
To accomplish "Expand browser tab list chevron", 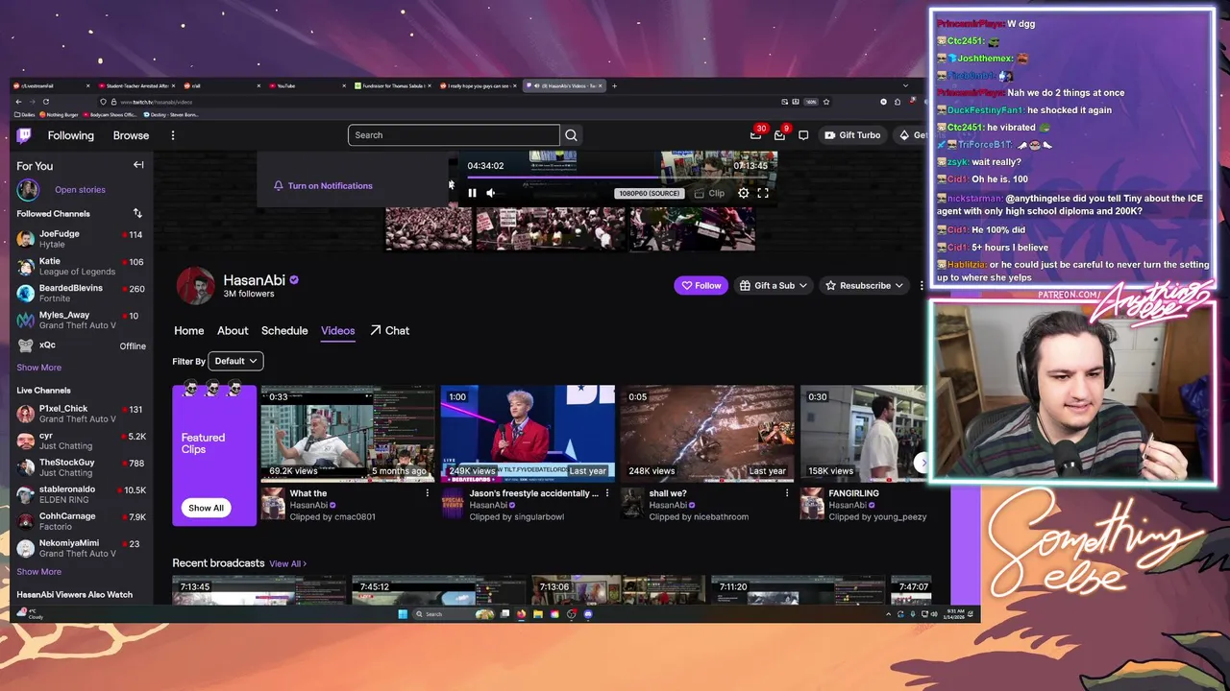I will pyautogui.click(x=905, y=85).
